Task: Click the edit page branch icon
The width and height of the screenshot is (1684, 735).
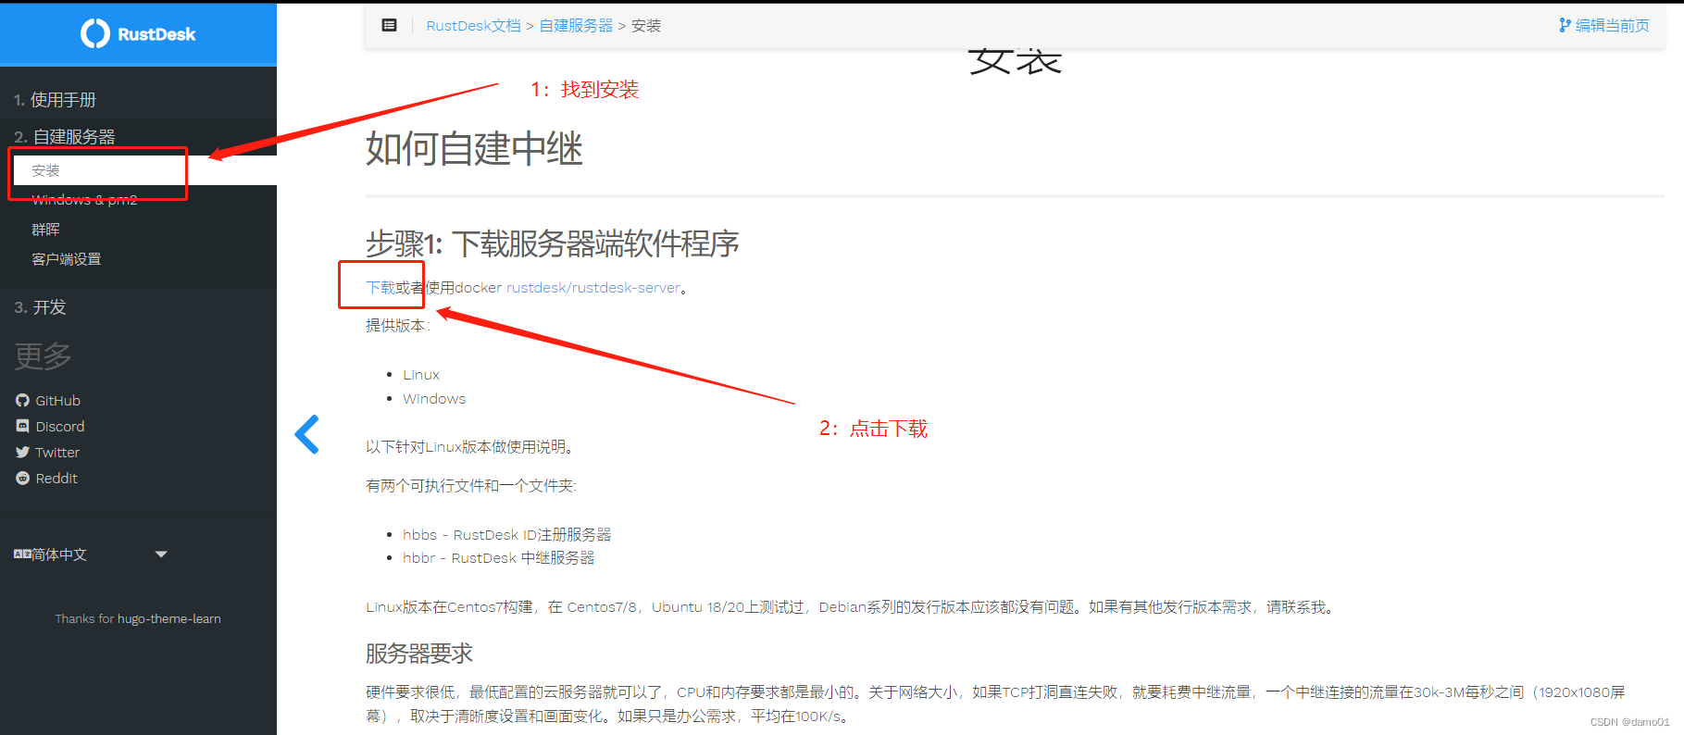Action: tap(1565, 25)
